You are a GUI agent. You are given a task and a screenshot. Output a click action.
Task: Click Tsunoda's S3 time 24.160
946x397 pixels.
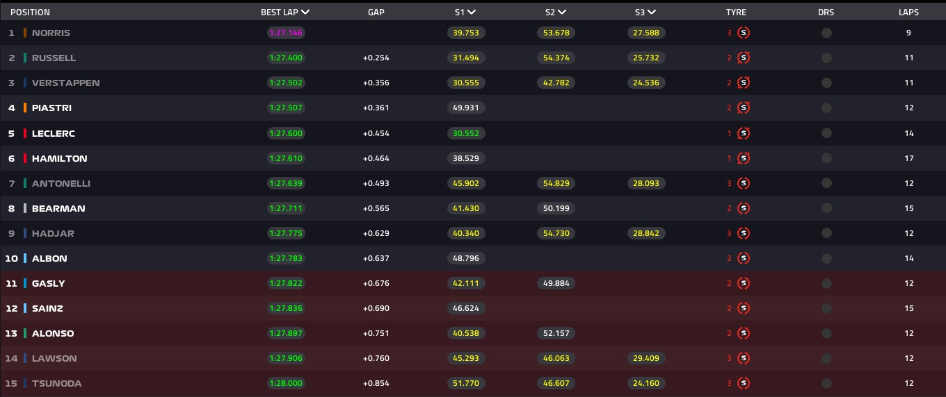click(x=646, y=383)
